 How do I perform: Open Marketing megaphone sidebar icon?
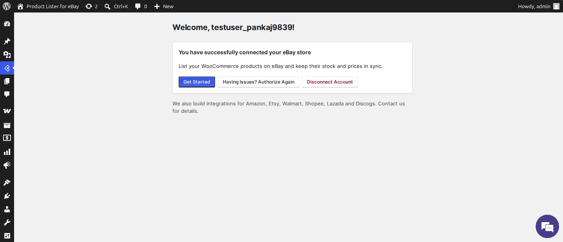pos(7,165)
